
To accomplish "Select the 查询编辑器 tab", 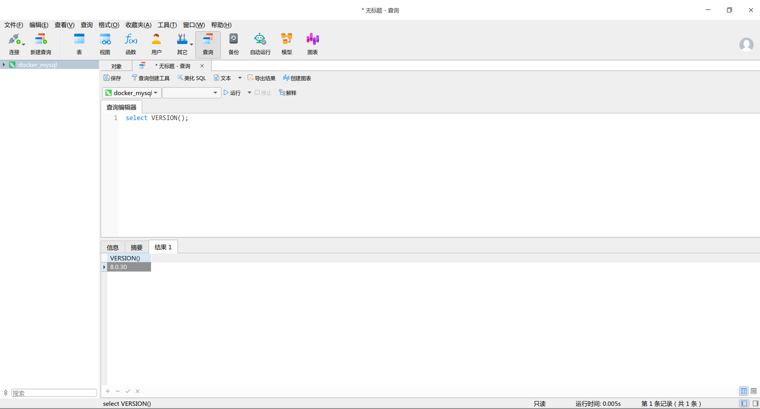I will [121, 107].
